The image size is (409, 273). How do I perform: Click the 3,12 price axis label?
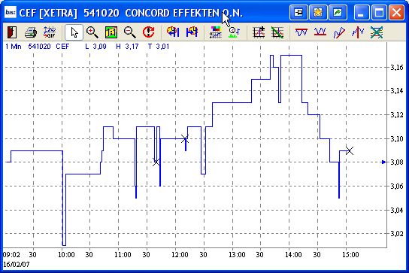397,115
